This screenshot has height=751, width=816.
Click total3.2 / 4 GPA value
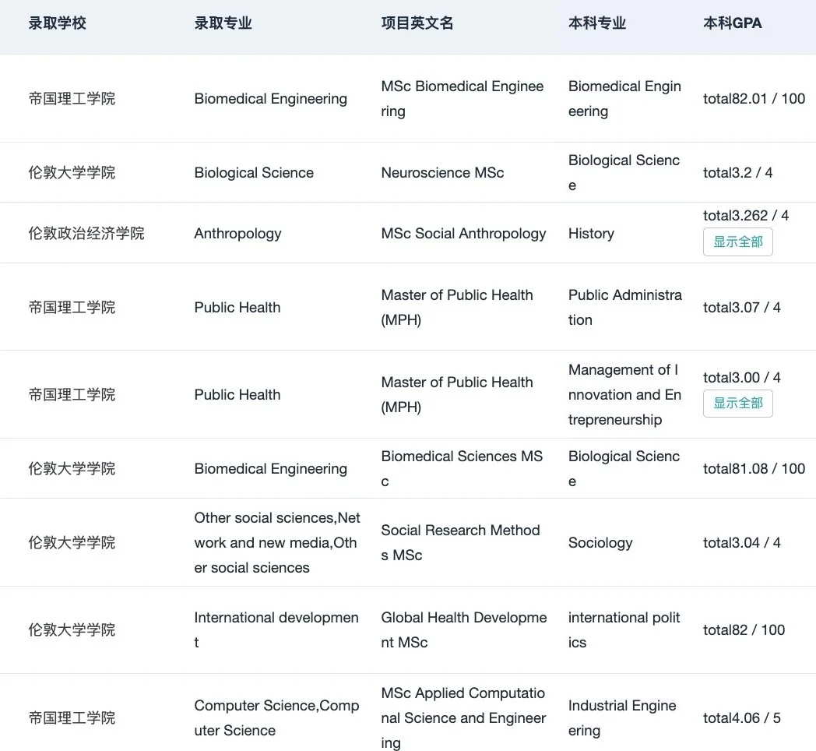(737, 173)
